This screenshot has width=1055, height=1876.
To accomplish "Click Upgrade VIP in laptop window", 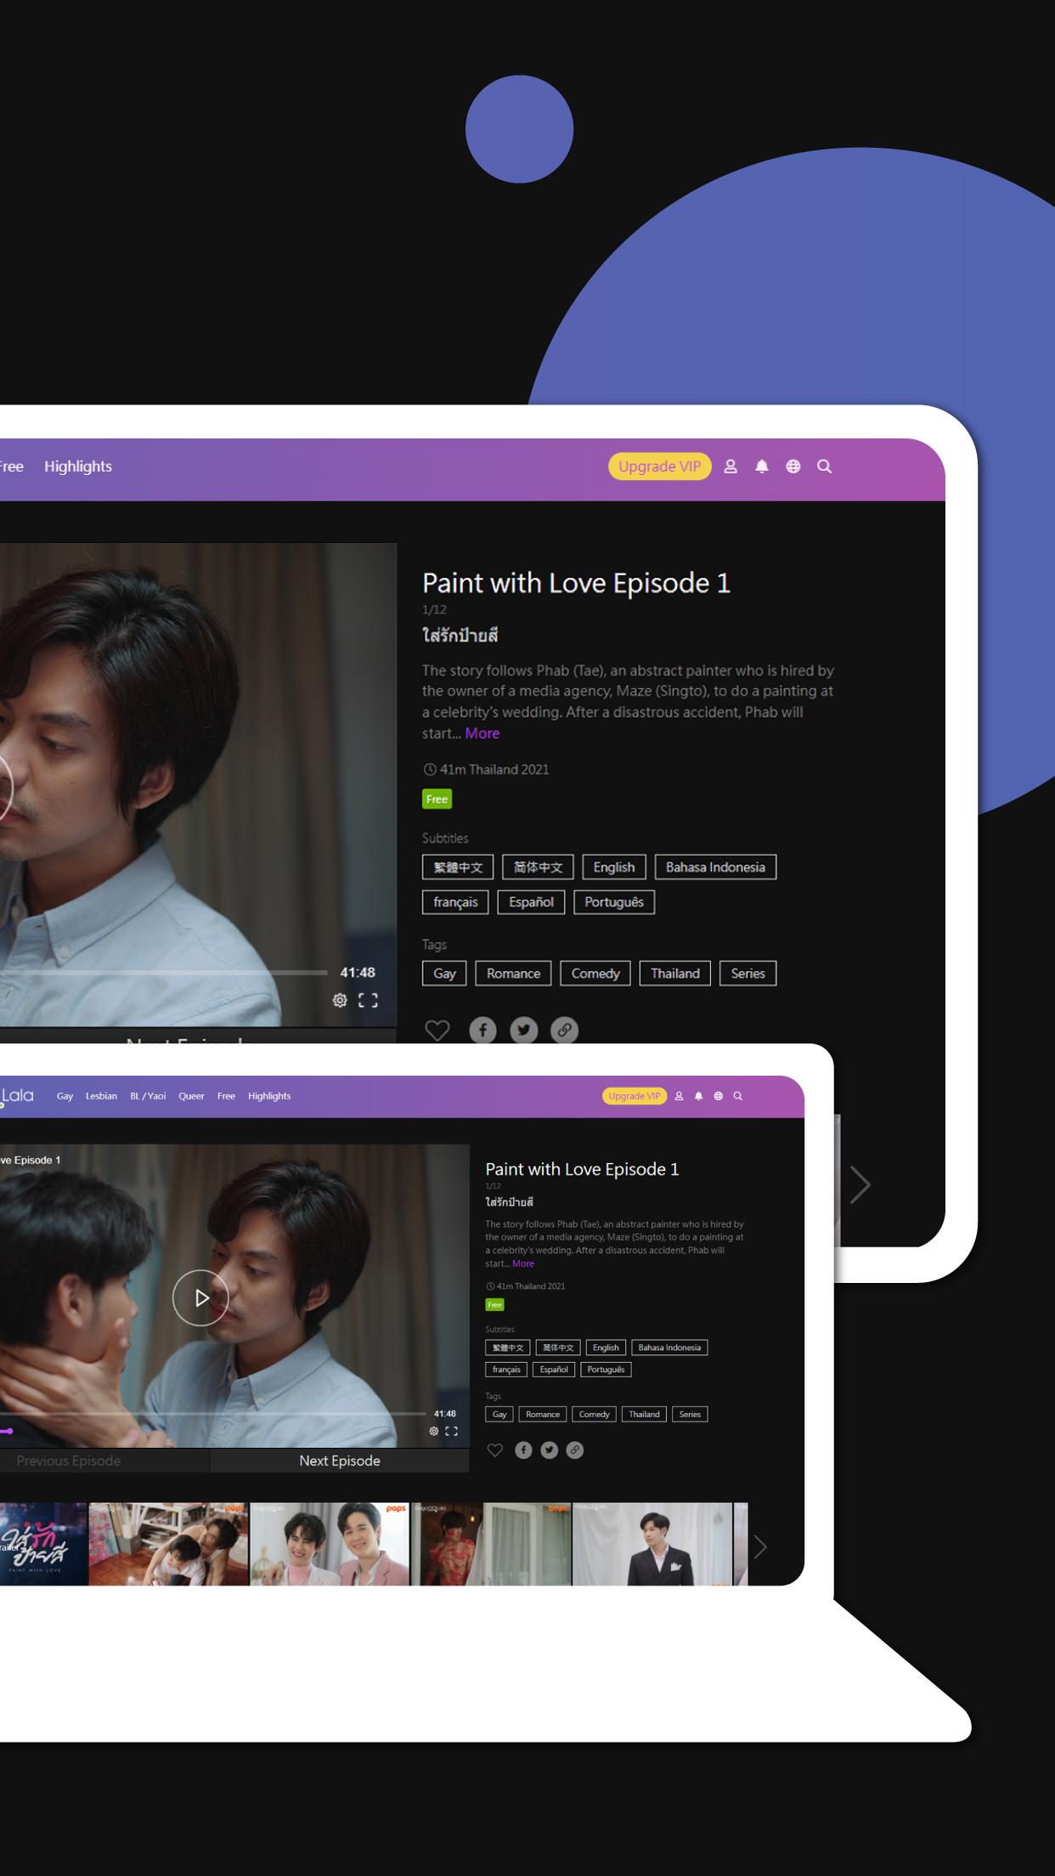I will (x=635, y=1096).
